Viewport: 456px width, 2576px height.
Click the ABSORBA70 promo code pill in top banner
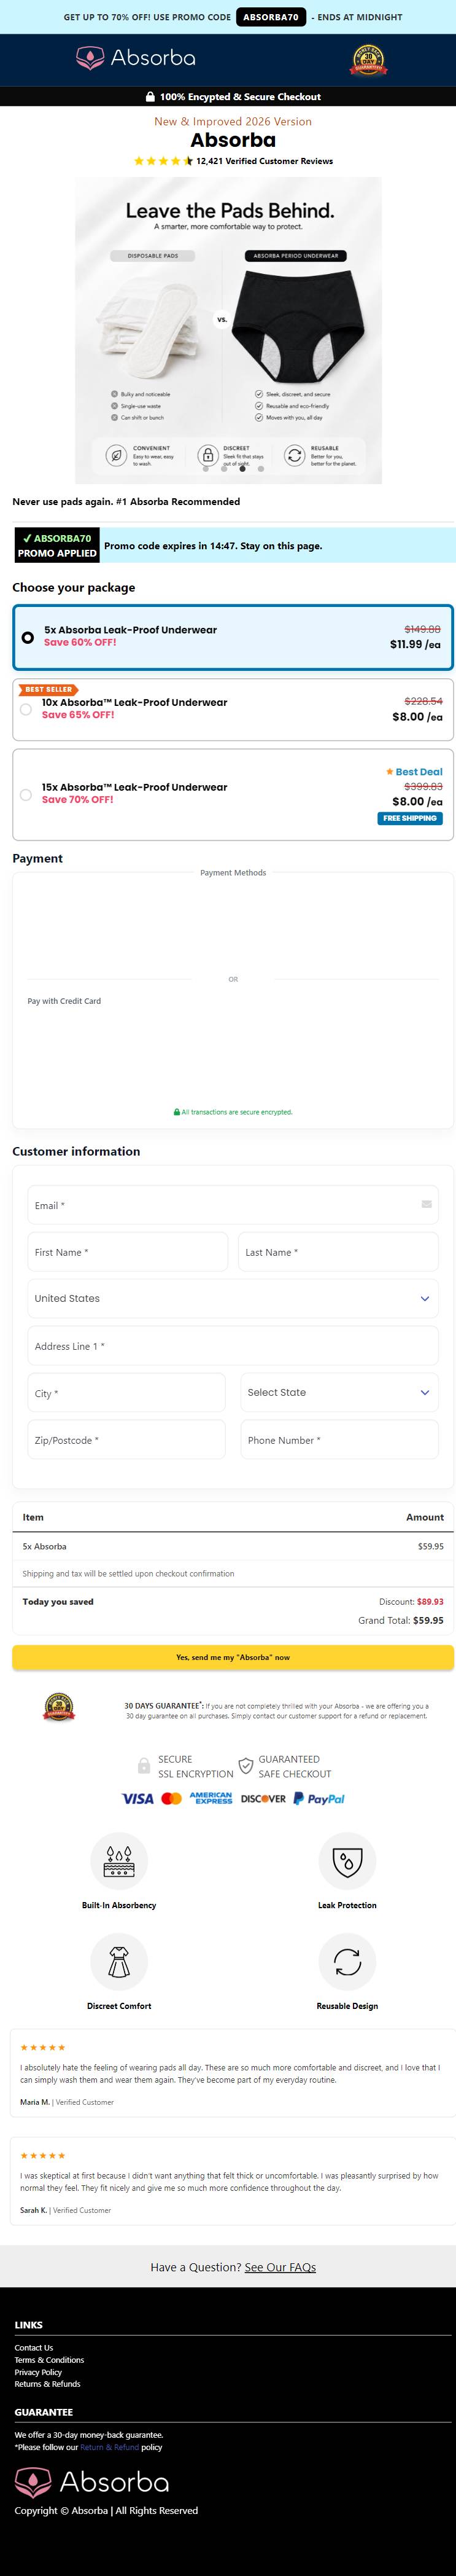point(271,17)
